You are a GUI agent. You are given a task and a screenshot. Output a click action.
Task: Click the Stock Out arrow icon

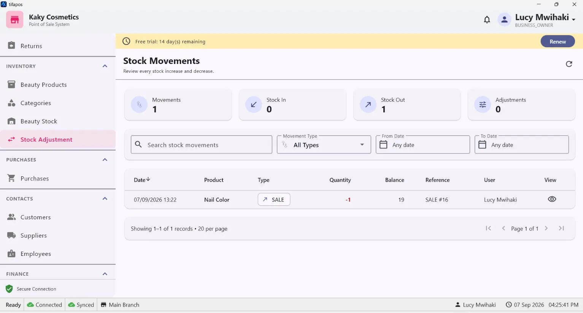(x=368, y=104)
